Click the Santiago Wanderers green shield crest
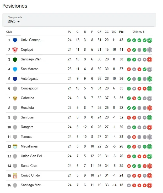Image resolution: width=163 pixels, height=193 pixels. pos(15,59)
